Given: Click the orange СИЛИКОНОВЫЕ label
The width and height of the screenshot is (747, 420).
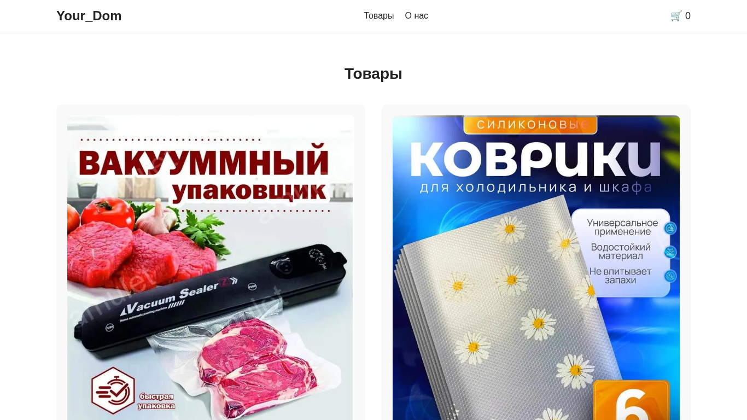Looking at the screenshot, I should [x=530, y=125].
